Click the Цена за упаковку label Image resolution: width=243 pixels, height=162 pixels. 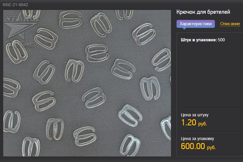pyautogui.click(x=198, y=139)
